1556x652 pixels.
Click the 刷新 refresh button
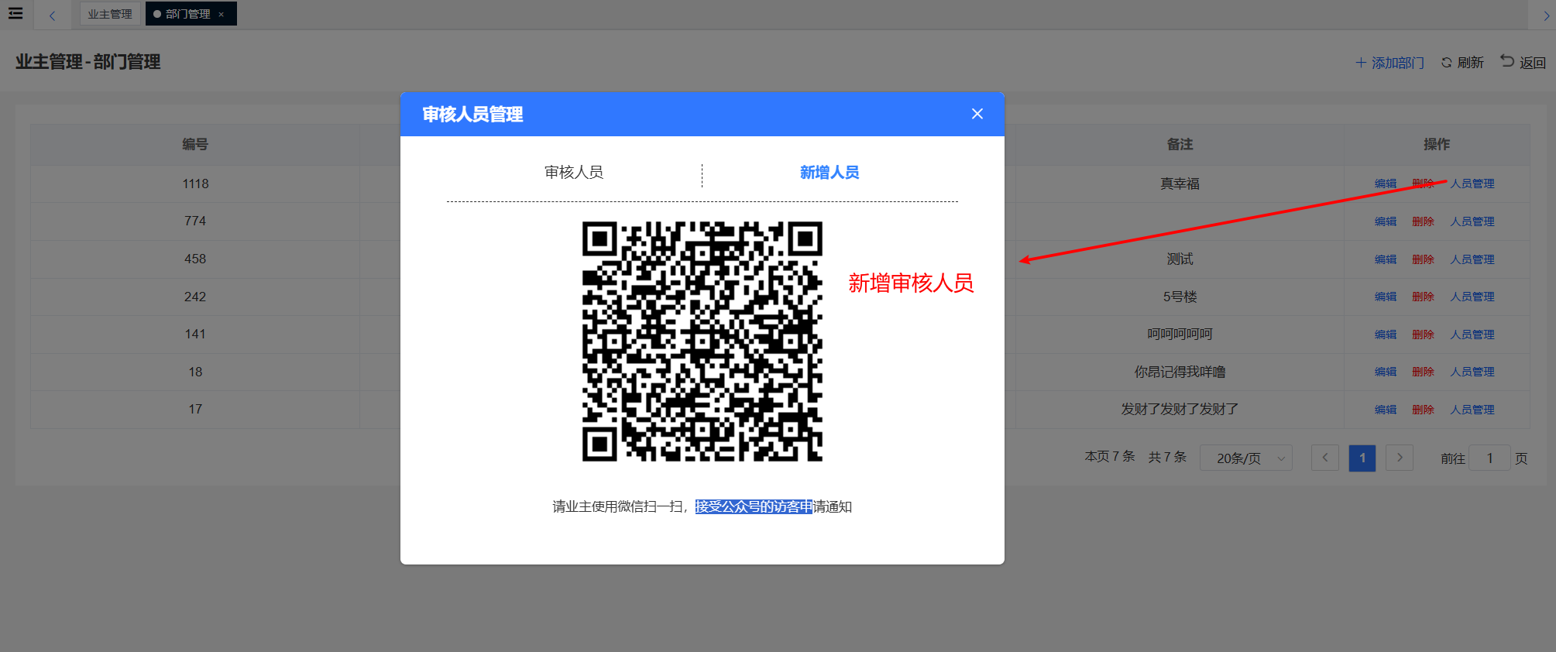coord(1462,63)
